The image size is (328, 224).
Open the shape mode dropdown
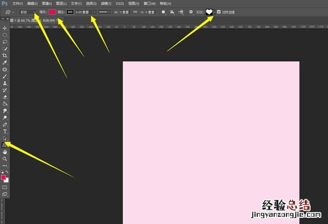[27, 12]
